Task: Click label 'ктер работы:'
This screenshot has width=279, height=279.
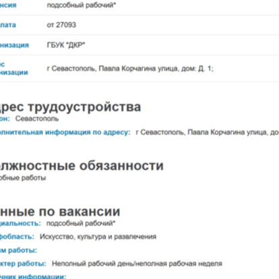Action: 23,263
